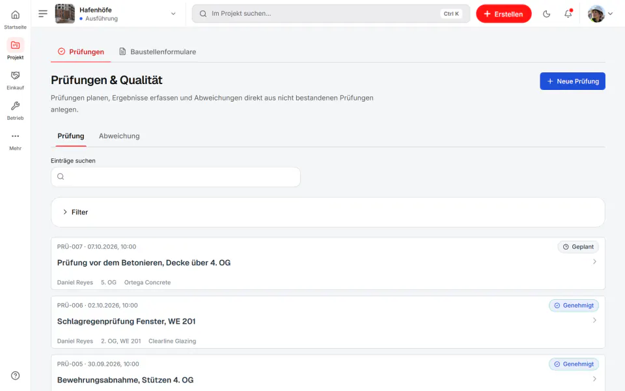
Task: Toggle the sidebar menu hamburger icon
Action: pos(43,14)
